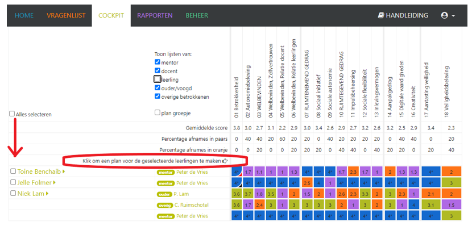Image resolution: width=472 pixels, height=226 pixels.
Task: Click Jelle's orange 2.5 cell
Action: point(307,183)
